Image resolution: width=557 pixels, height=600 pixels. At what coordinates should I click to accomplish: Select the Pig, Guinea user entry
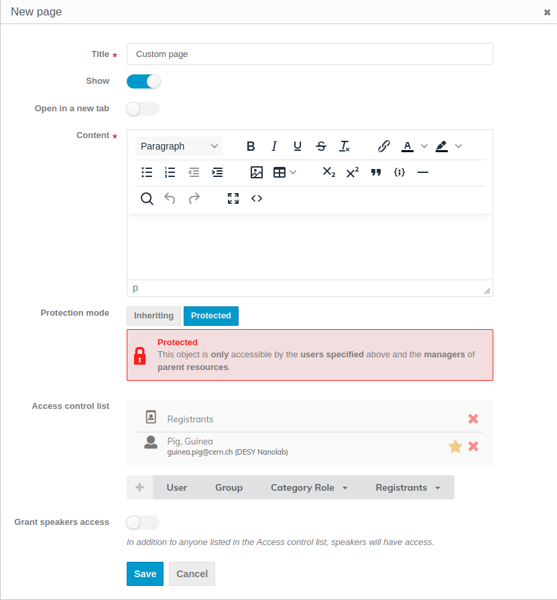(310, 446)
